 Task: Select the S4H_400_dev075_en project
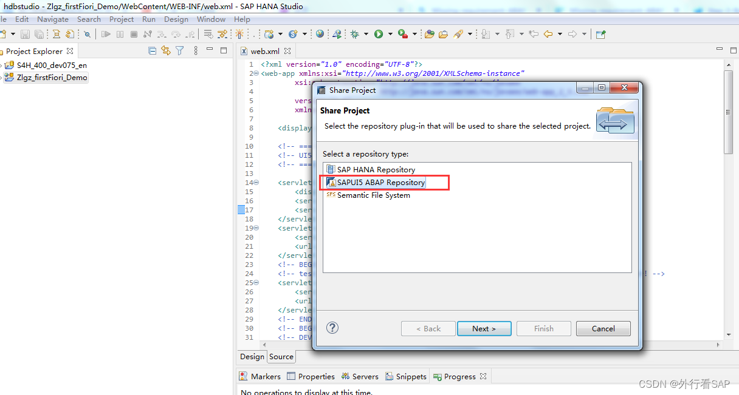coord(46,65)
